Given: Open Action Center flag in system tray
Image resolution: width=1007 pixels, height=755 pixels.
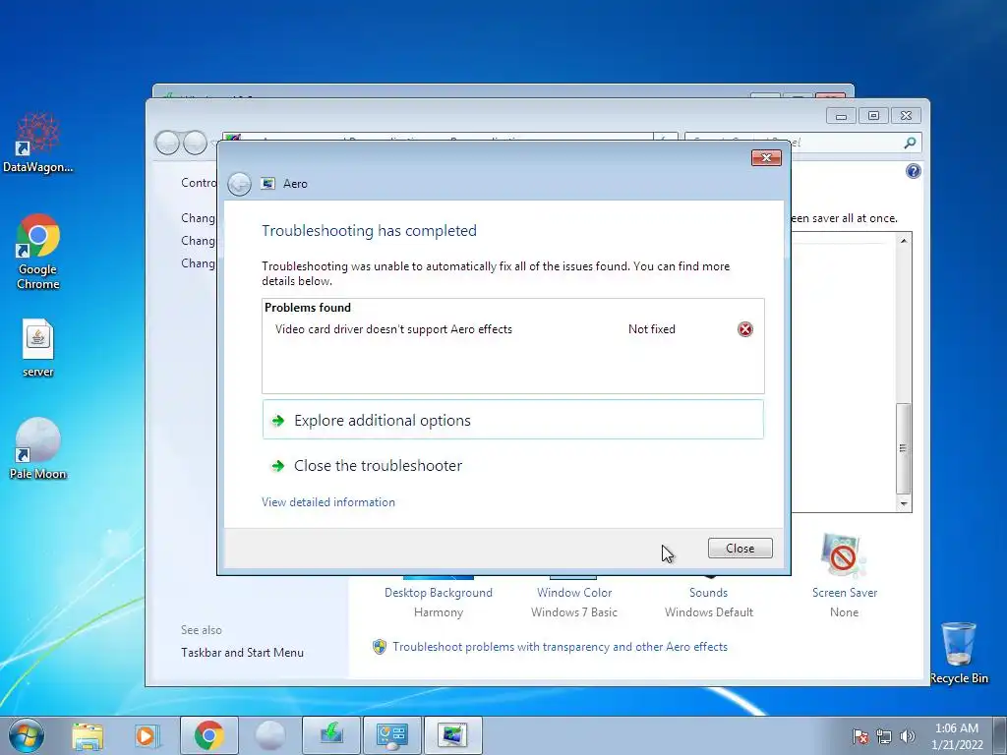Looking at the screenshot, I should (x=859, y=736).
